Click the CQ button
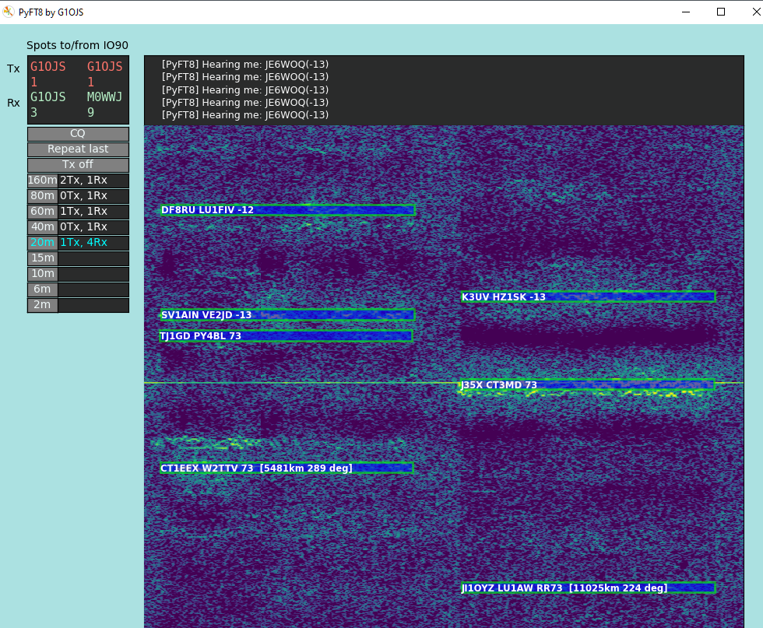 pyautogui.click(x=78, y=133)
